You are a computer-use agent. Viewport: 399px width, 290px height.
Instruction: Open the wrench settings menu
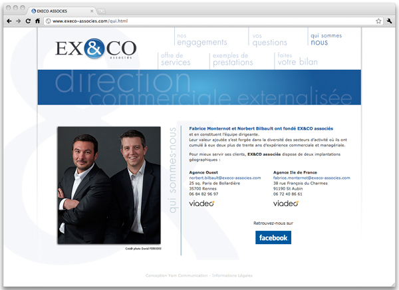(389, 21)
